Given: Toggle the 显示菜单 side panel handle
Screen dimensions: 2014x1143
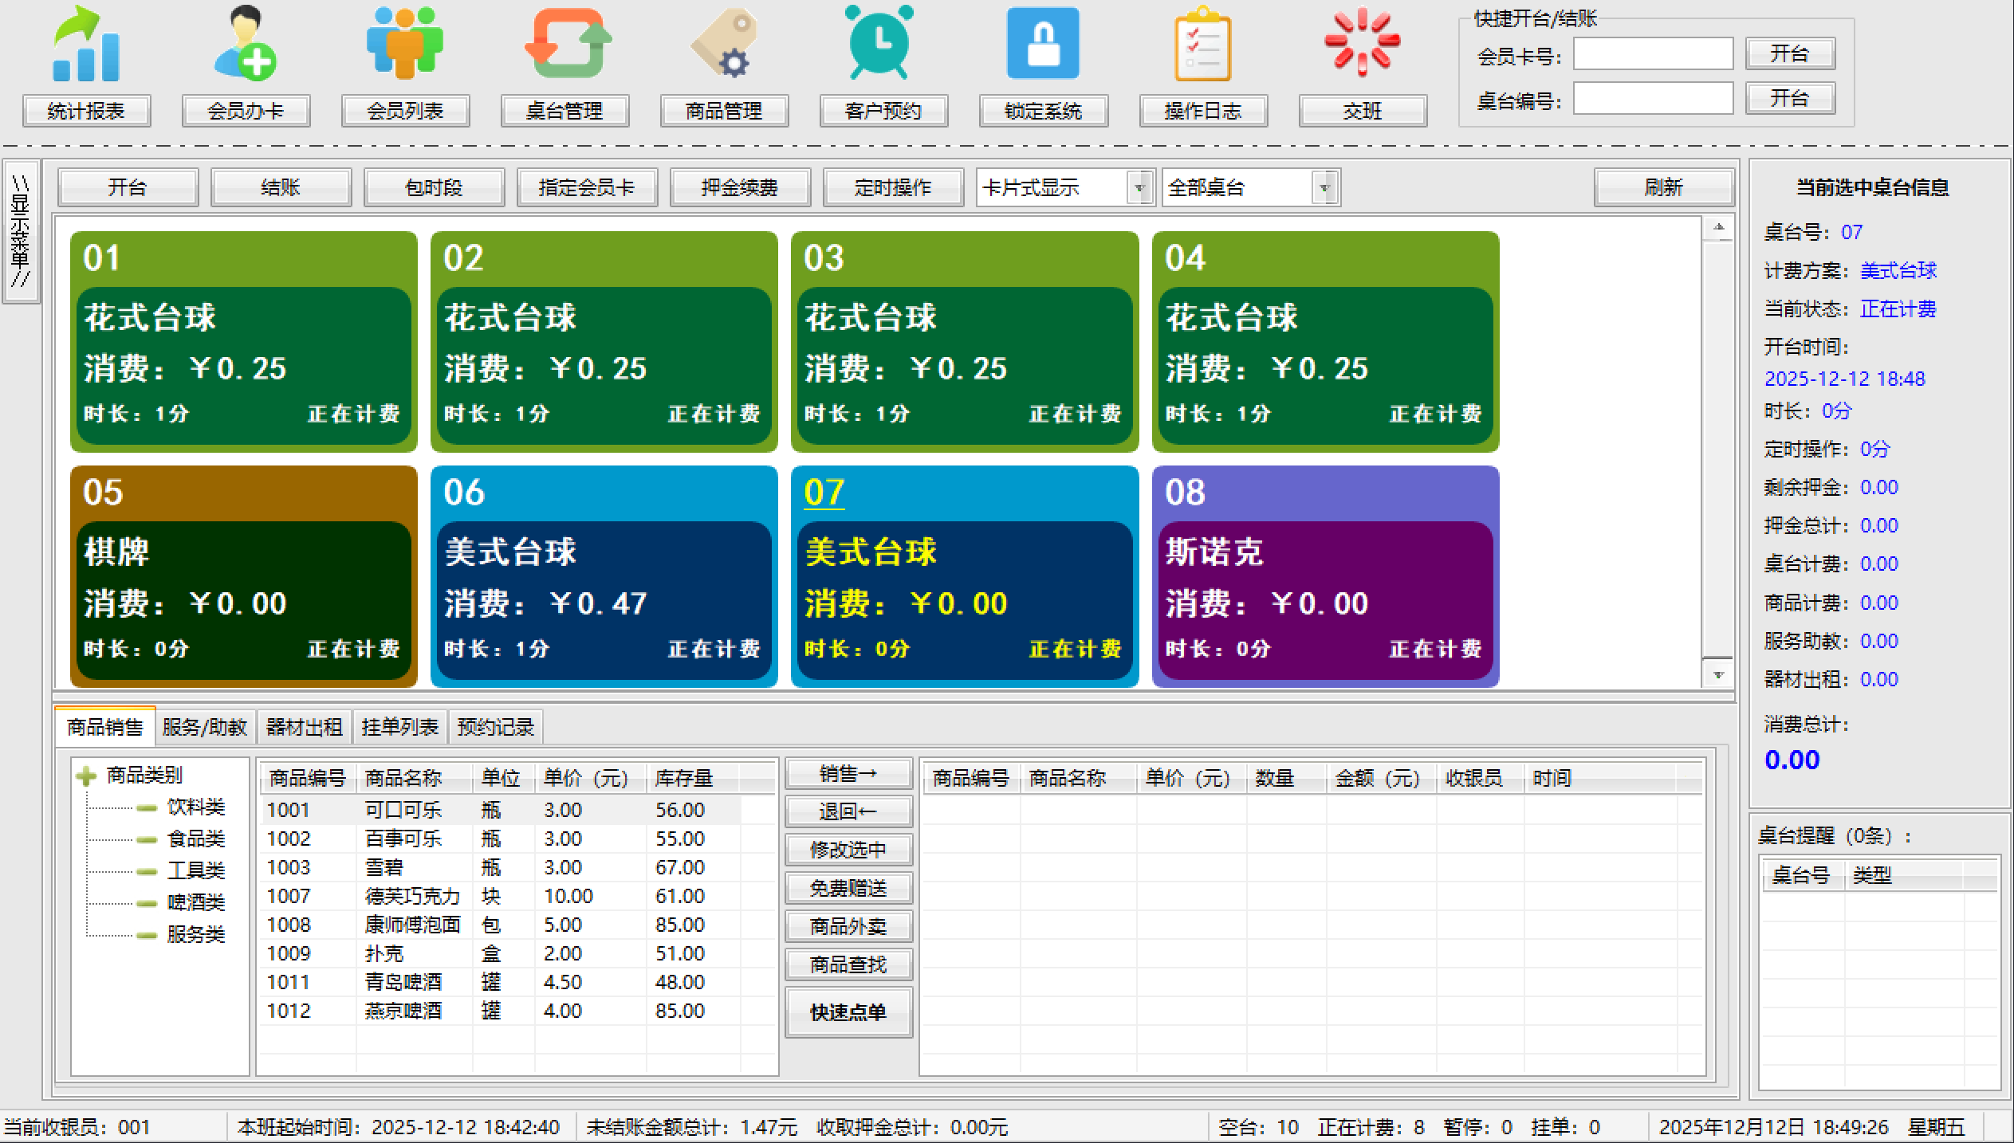Looking at the screenshot, I should [21, 231].
